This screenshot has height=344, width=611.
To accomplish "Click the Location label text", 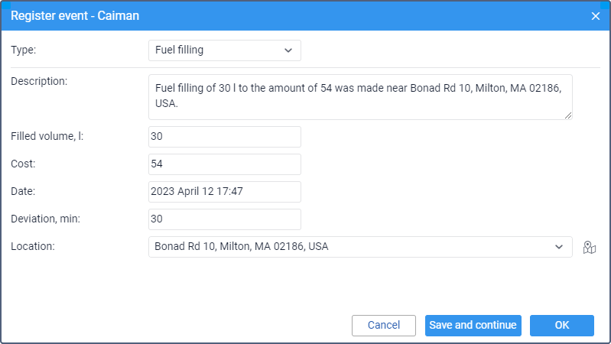I will 33,247.
